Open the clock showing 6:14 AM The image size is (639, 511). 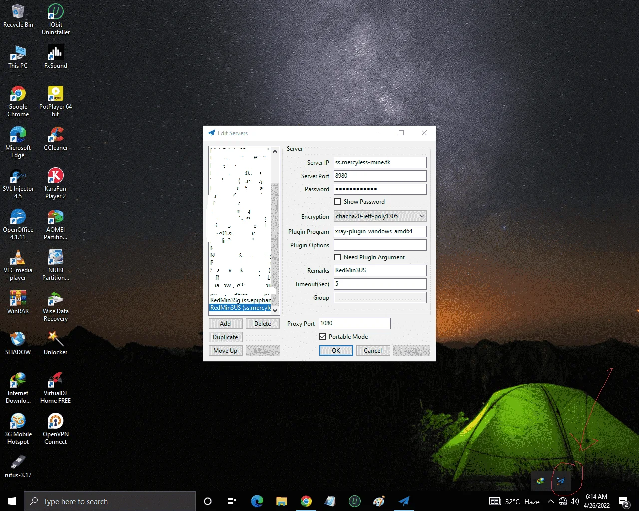point(597,501)
